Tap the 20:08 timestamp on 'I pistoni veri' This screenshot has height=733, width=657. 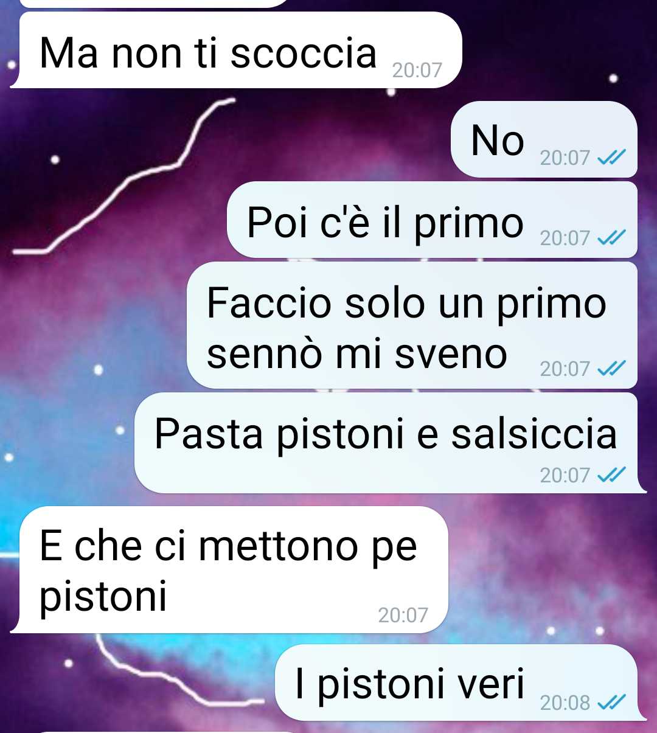pos(565,703)
